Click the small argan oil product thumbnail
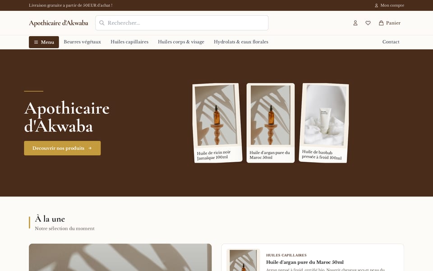The width and height of the screenshot is (433, 271). pyautogui.click(x=243, y=260)
